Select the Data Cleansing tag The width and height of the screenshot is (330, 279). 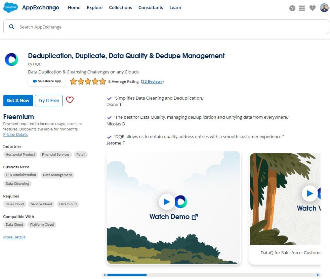17,184
